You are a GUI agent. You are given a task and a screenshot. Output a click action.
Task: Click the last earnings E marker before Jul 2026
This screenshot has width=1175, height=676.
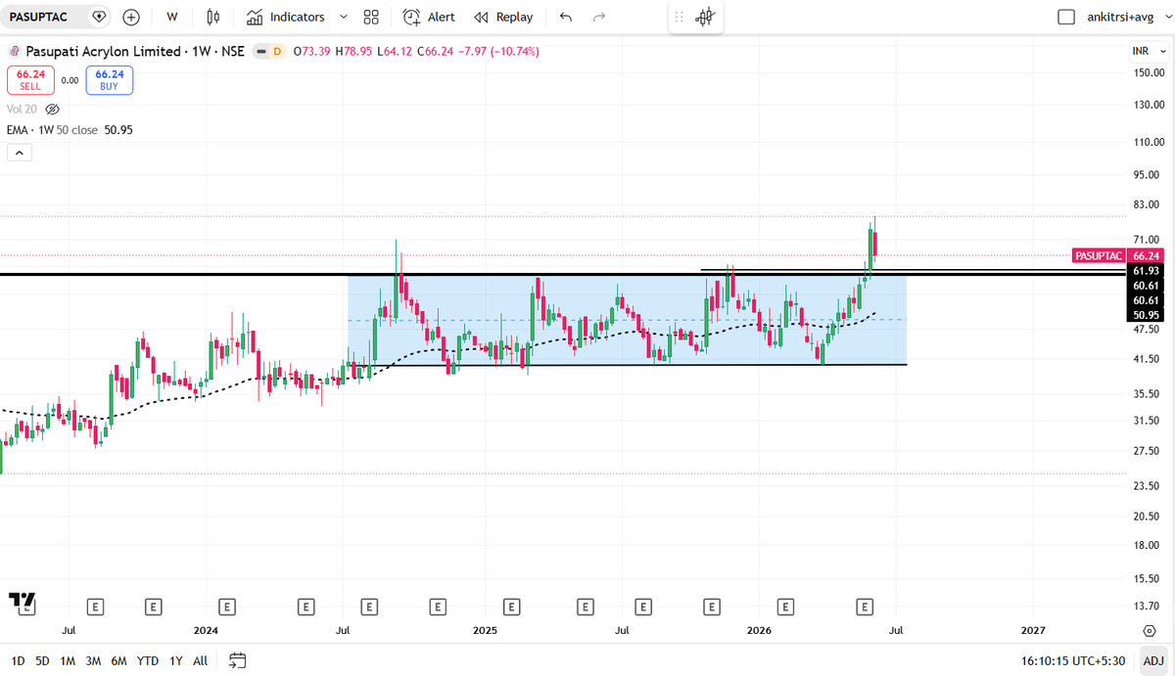(x=866, y=607)
